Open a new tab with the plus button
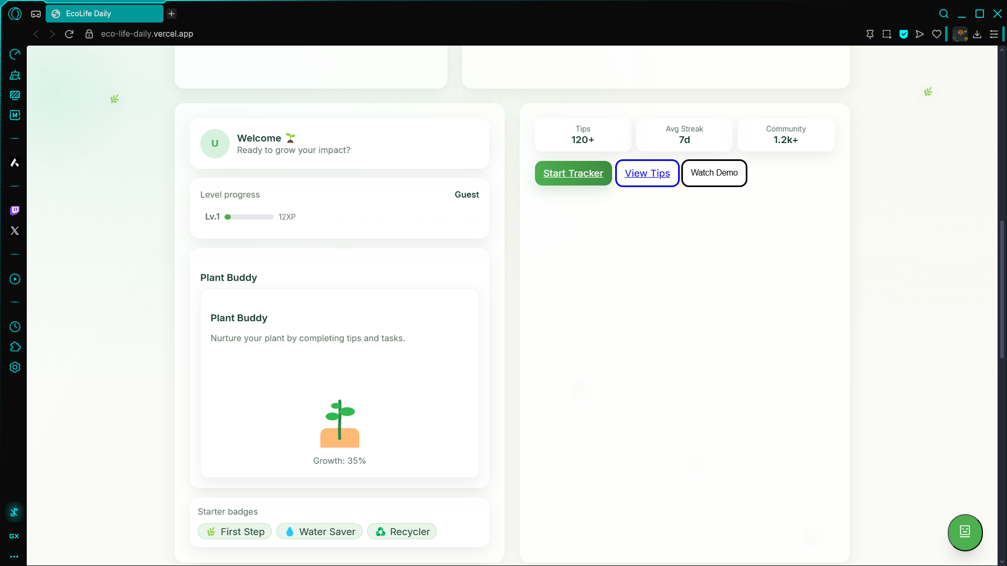The width and height of the screenshot is (1007, 566). 172,14
